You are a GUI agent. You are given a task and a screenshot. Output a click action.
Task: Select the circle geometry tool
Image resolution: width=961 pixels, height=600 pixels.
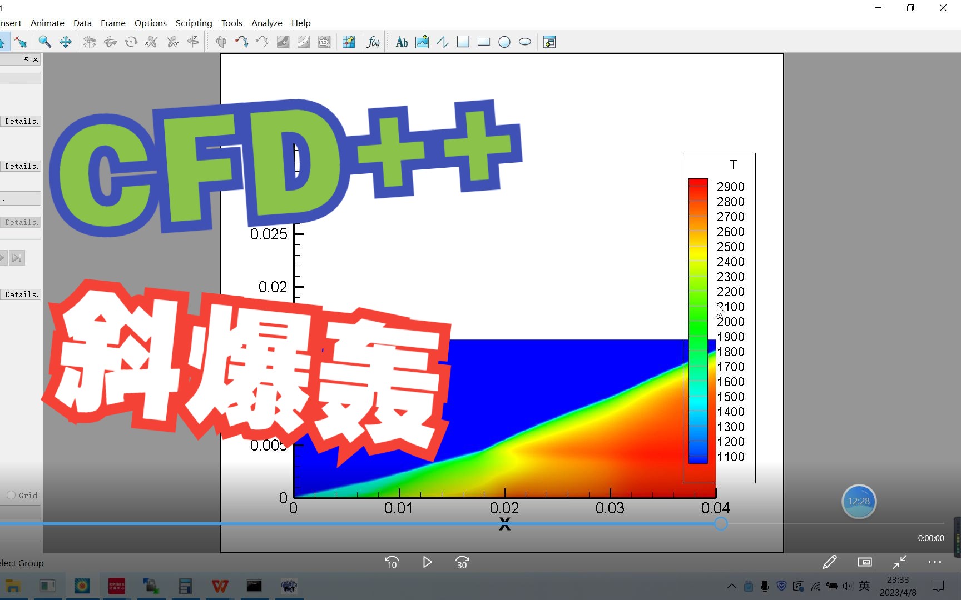pyautogui.click(x=504, y=42)
